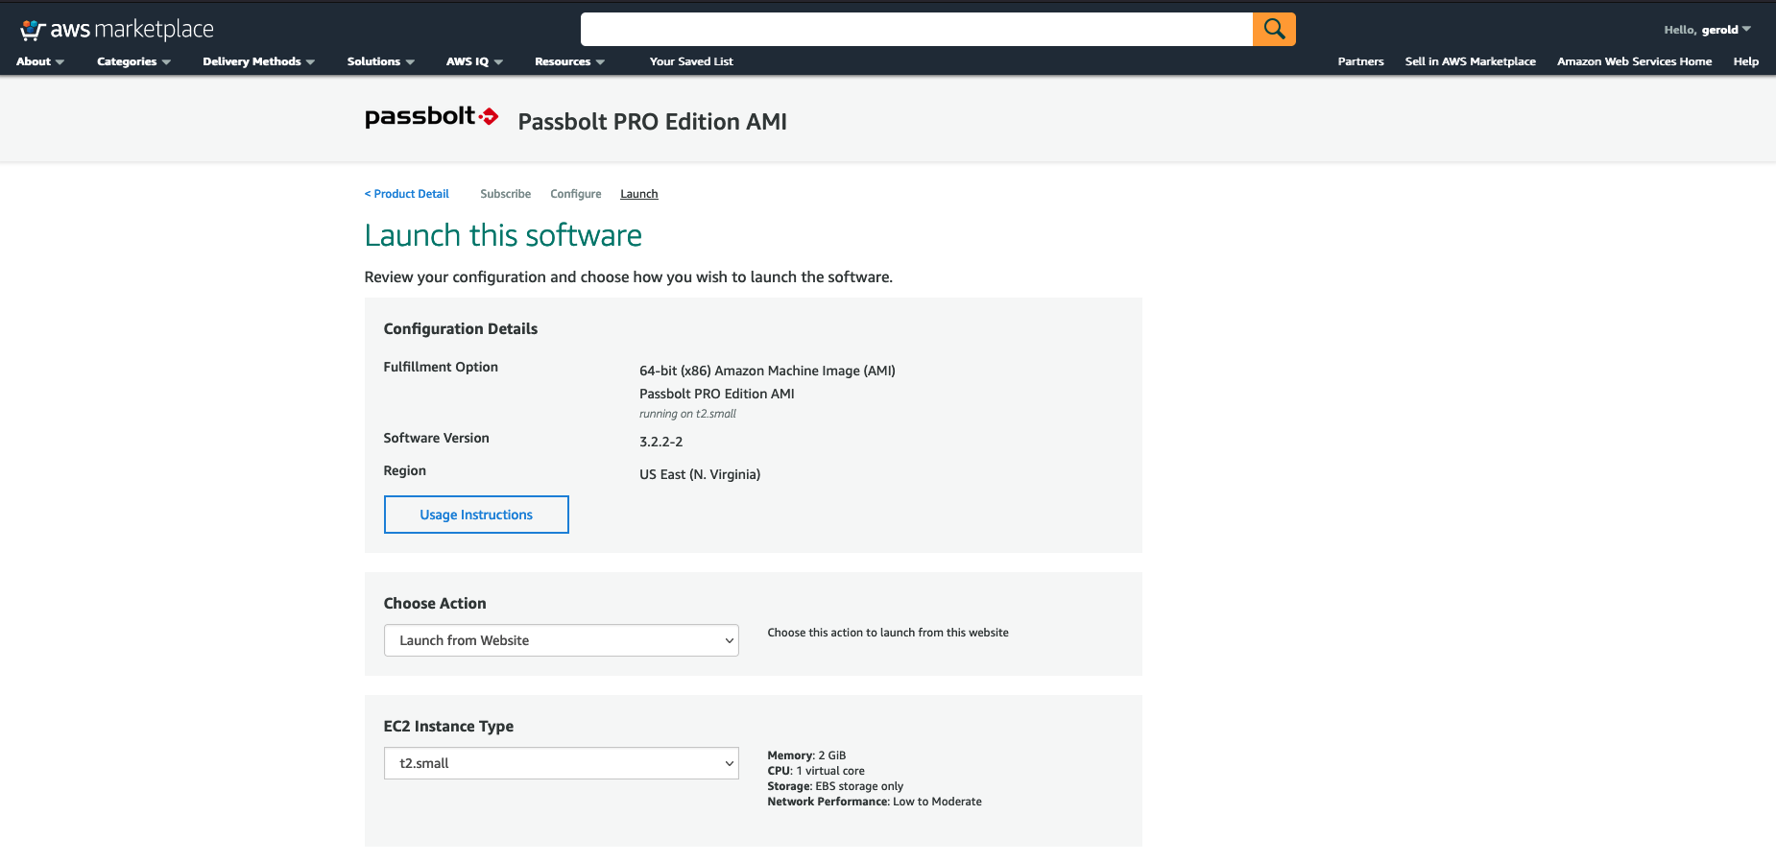Click the 'running on t2.small' text
This screenshot has width=1776, height=863.
(x=687, y=414)
